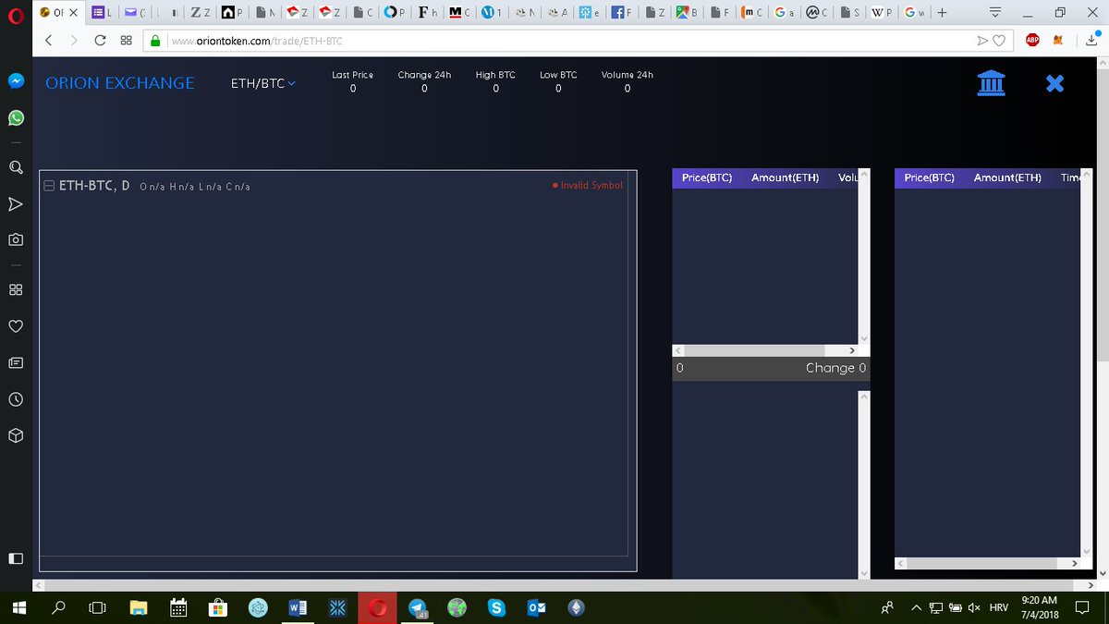Close the active Orion tab
The image size is (1109, 624).
(x=74, y=13)
